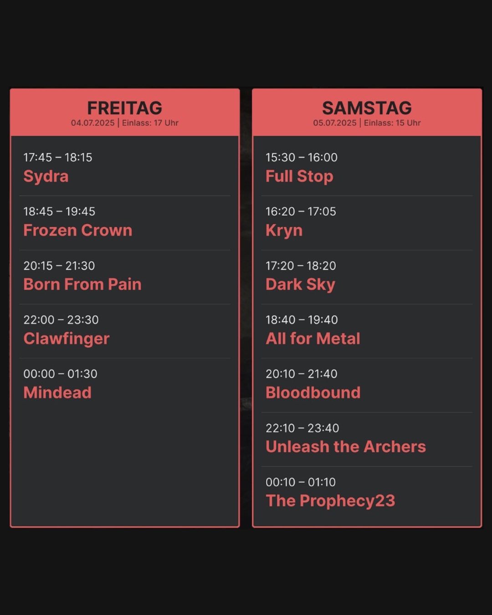Select the Clawfinger band name
Viewport: 492px width, 615px height.
(x=67, y=338)
